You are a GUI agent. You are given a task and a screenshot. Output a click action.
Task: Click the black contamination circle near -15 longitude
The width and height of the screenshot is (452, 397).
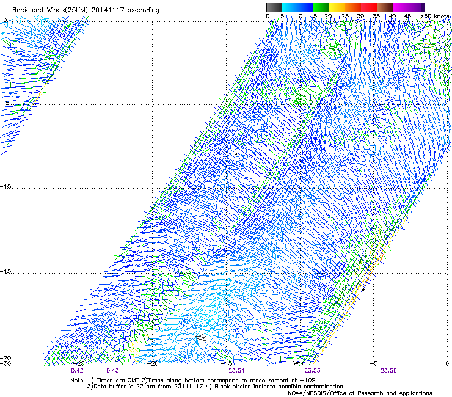[x=236, y=154]
